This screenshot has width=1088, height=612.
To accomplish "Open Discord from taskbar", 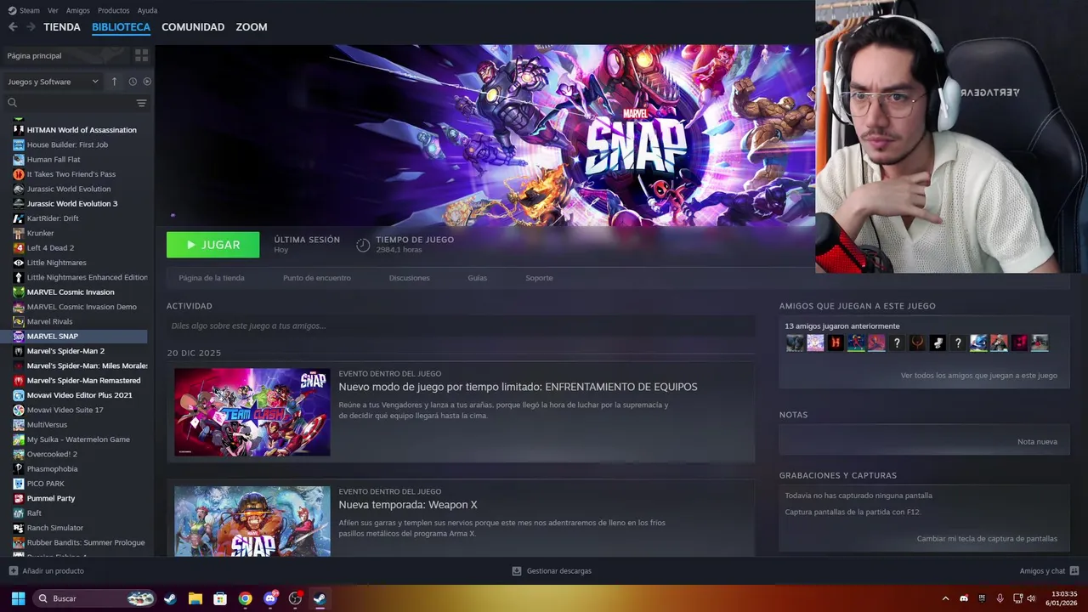I will [270, 598].
